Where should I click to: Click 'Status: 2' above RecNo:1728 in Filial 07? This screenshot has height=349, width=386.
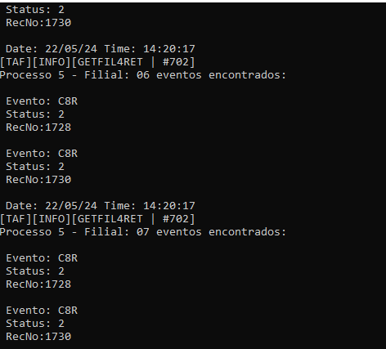pyautogui.click(x=35, y=271)
